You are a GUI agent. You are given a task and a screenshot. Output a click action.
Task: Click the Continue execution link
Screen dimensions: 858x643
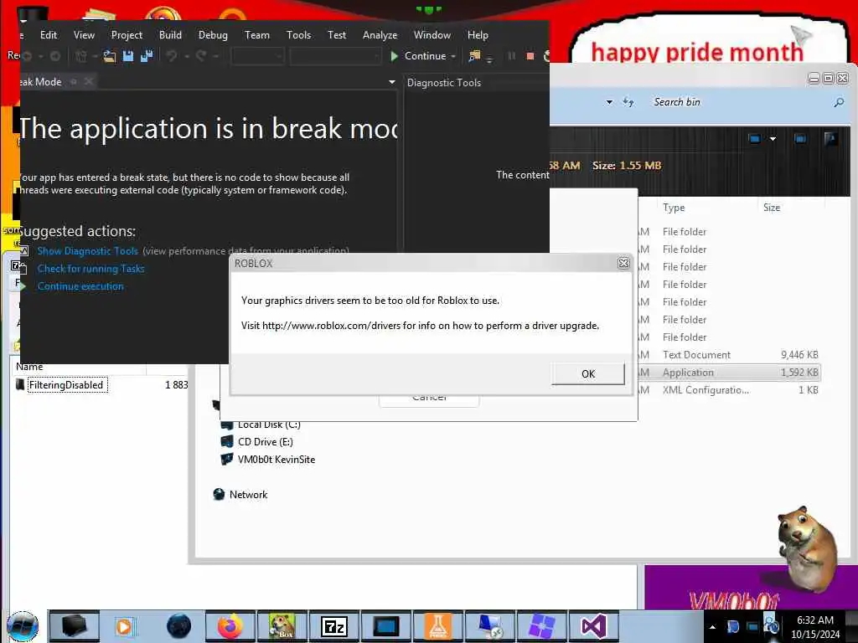[x=80, y=286]
